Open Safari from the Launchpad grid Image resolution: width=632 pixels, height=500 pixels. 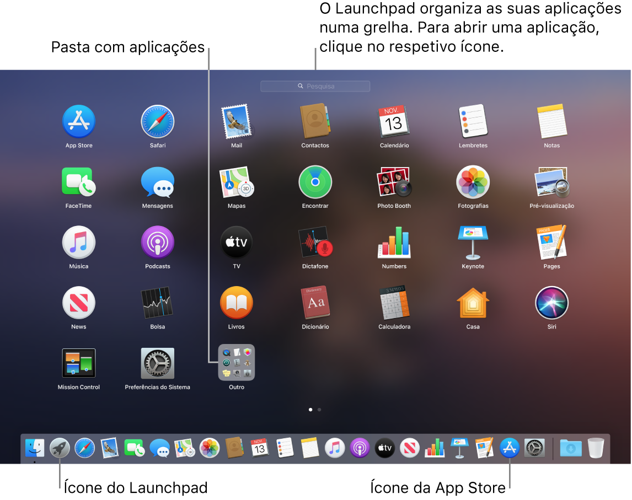point(157,121)
